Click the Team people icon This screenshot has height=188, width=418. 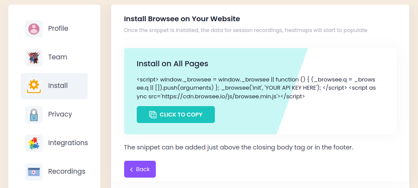click(x=34, y=58)
